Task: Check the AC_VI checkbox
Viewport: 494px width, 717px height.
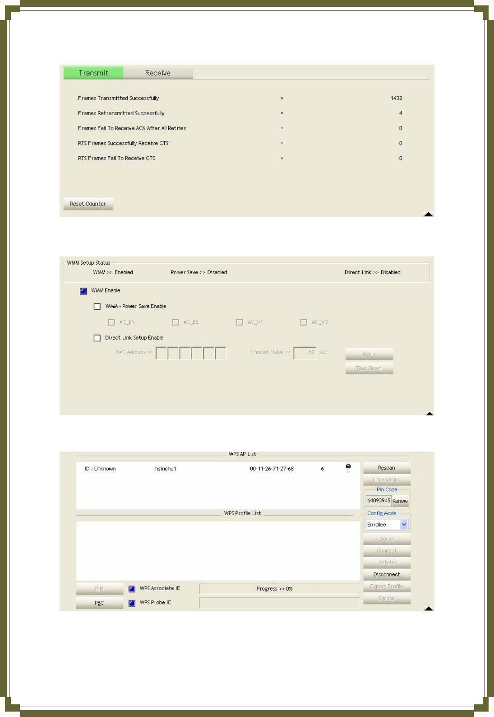Action: (x=240, y=322)
